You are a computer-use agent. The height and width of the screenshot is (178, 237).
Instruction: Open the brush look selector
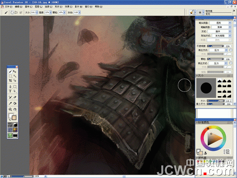tap(10, 135)
